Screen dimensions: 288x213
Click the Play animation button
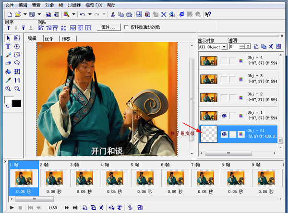12,208
